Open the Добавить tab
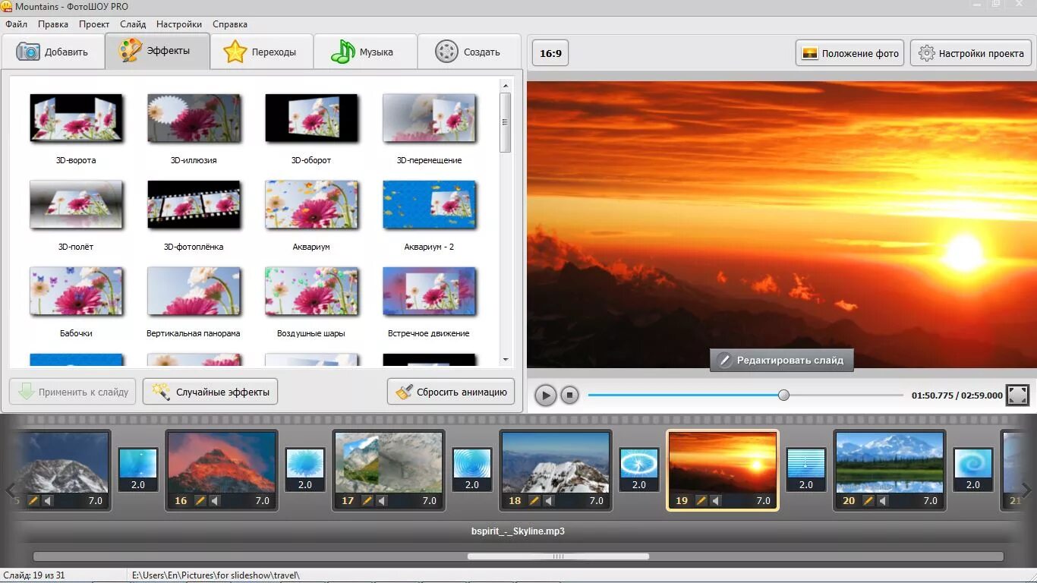 pyautogui.click(x=53, y=52)
